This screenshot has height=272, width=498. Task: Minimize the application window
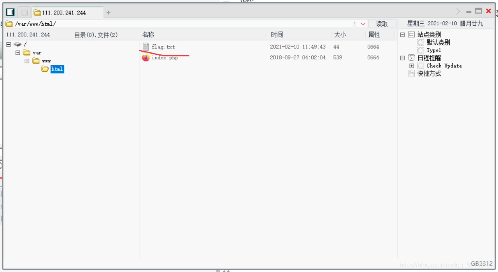[469, 11]
